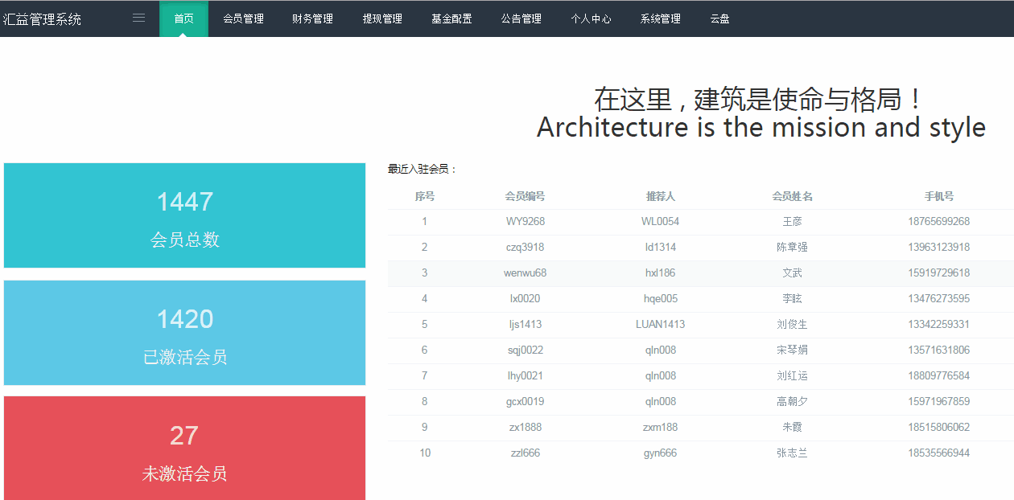Image resolution: width=1014 pixels, height=500 pixels.
Task: Open the 首页 home tab
Action: tap(183, 18)
